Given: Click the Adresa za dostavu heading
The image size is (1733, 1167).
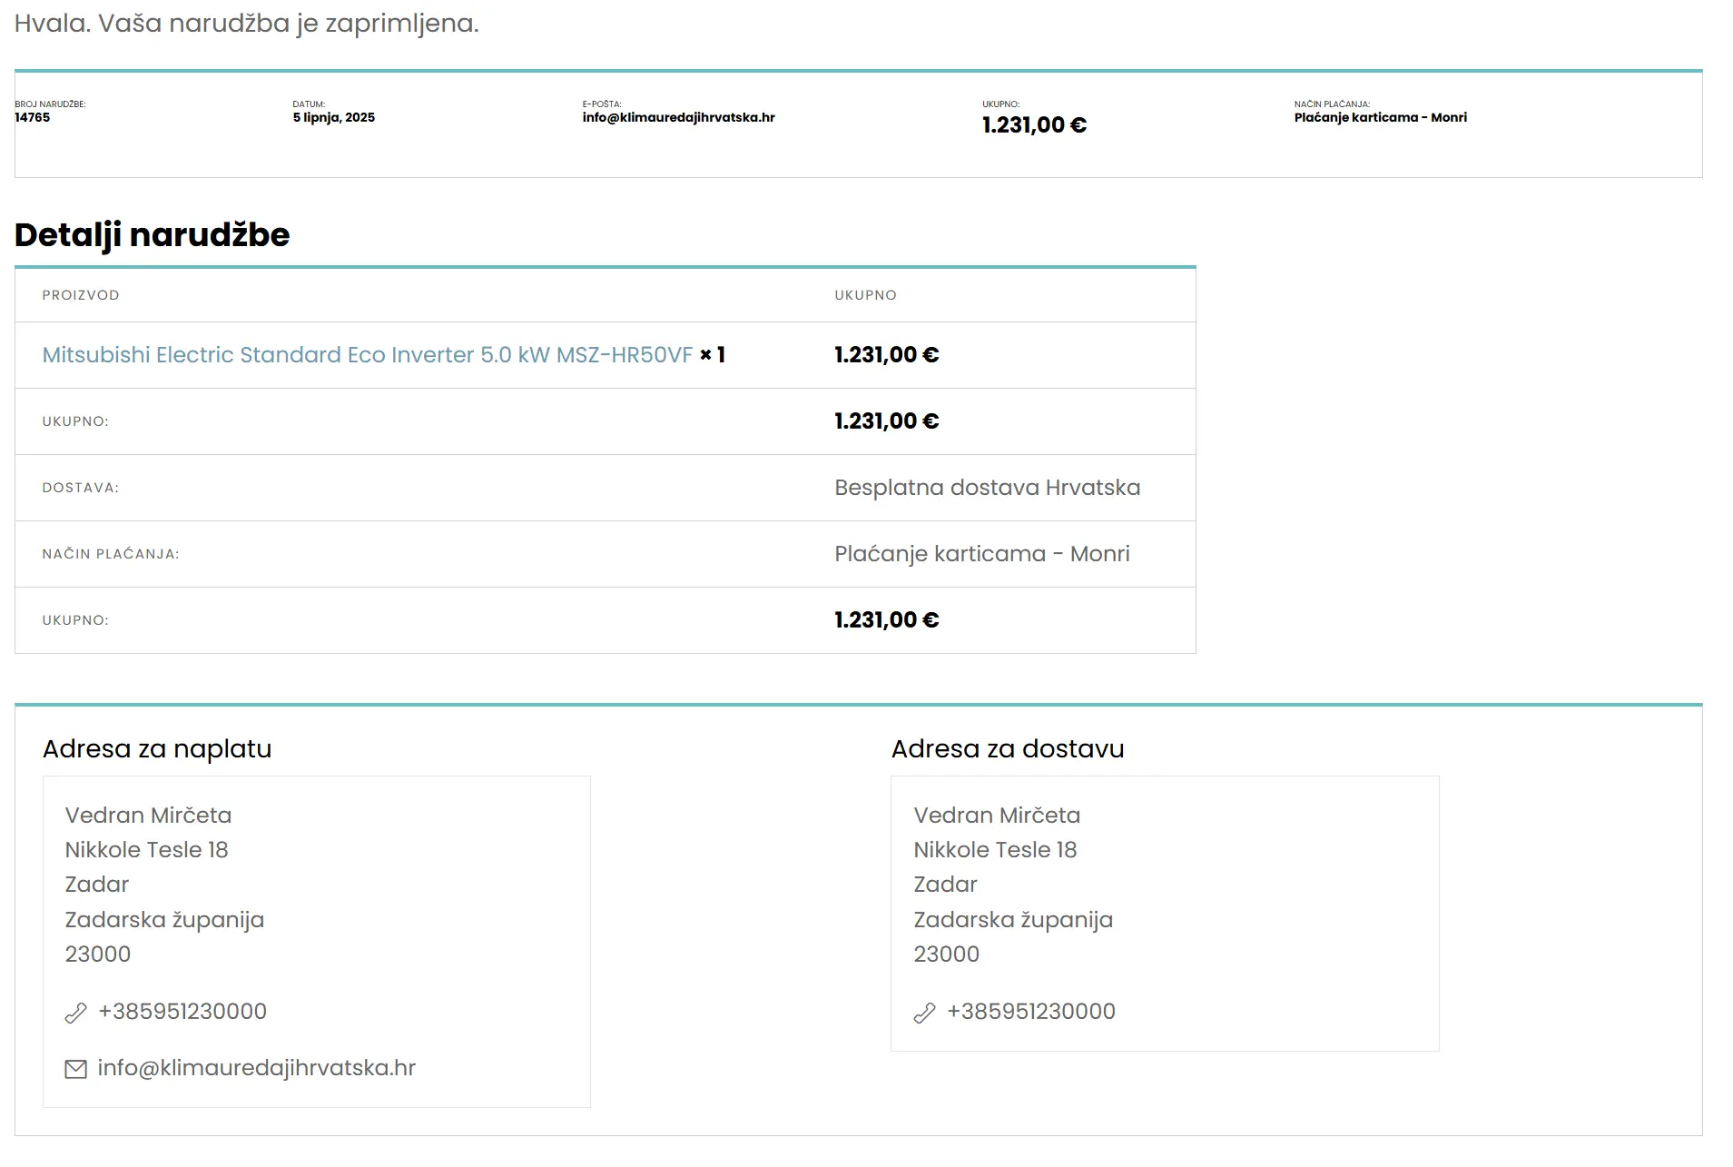Looking at the screenshot, I should pyautogui.click(x=1007, y=749).
